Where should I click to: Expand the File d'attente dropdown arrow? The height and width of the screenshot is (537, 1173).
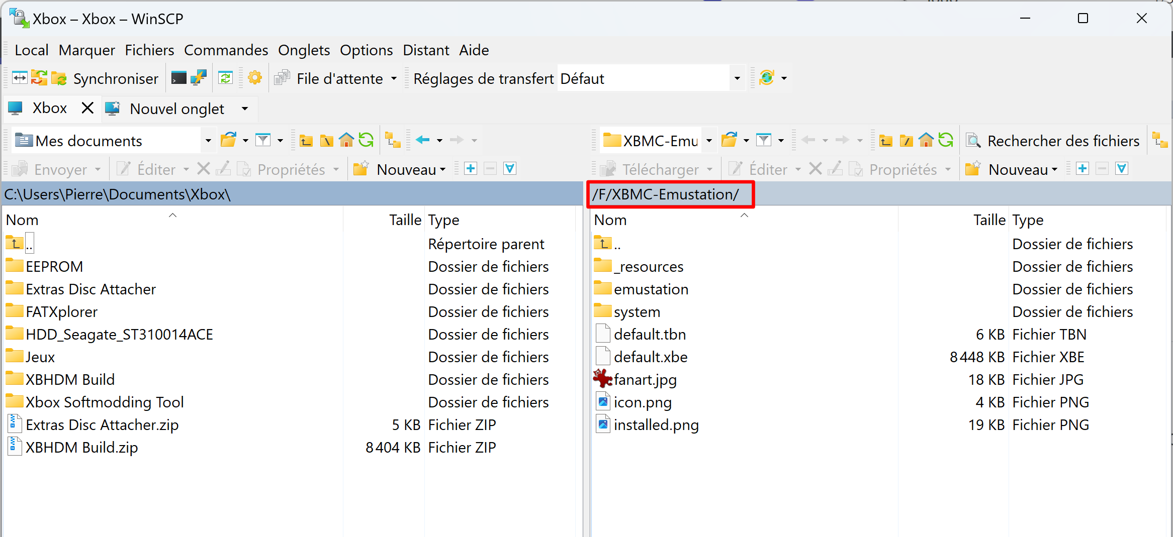(394, 78)
